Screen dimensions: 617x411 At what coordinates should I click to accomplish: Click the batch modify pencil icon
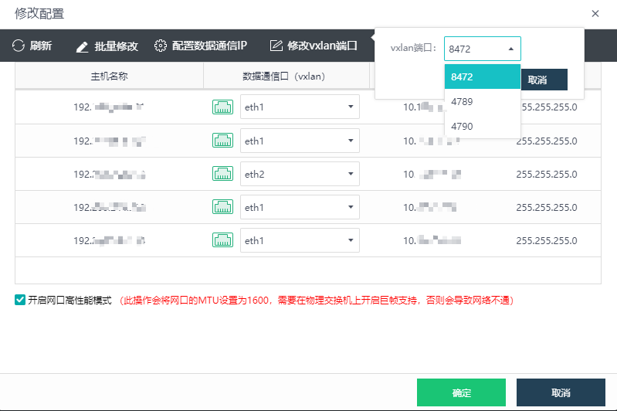[x=83, y=46]
